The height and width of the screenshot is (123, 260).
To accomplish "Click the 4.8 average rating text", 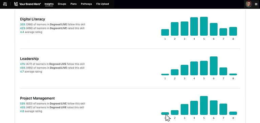I will (x=31, y=111).
